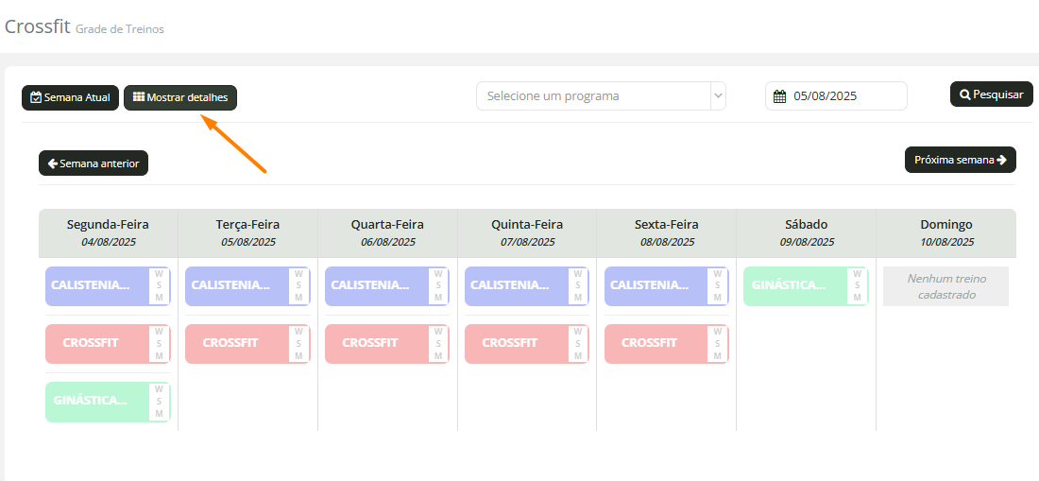The image size is (1039, 481).
Task: Click W on Terça-Feira Crossfit card
Action: [x=298, y=332]
